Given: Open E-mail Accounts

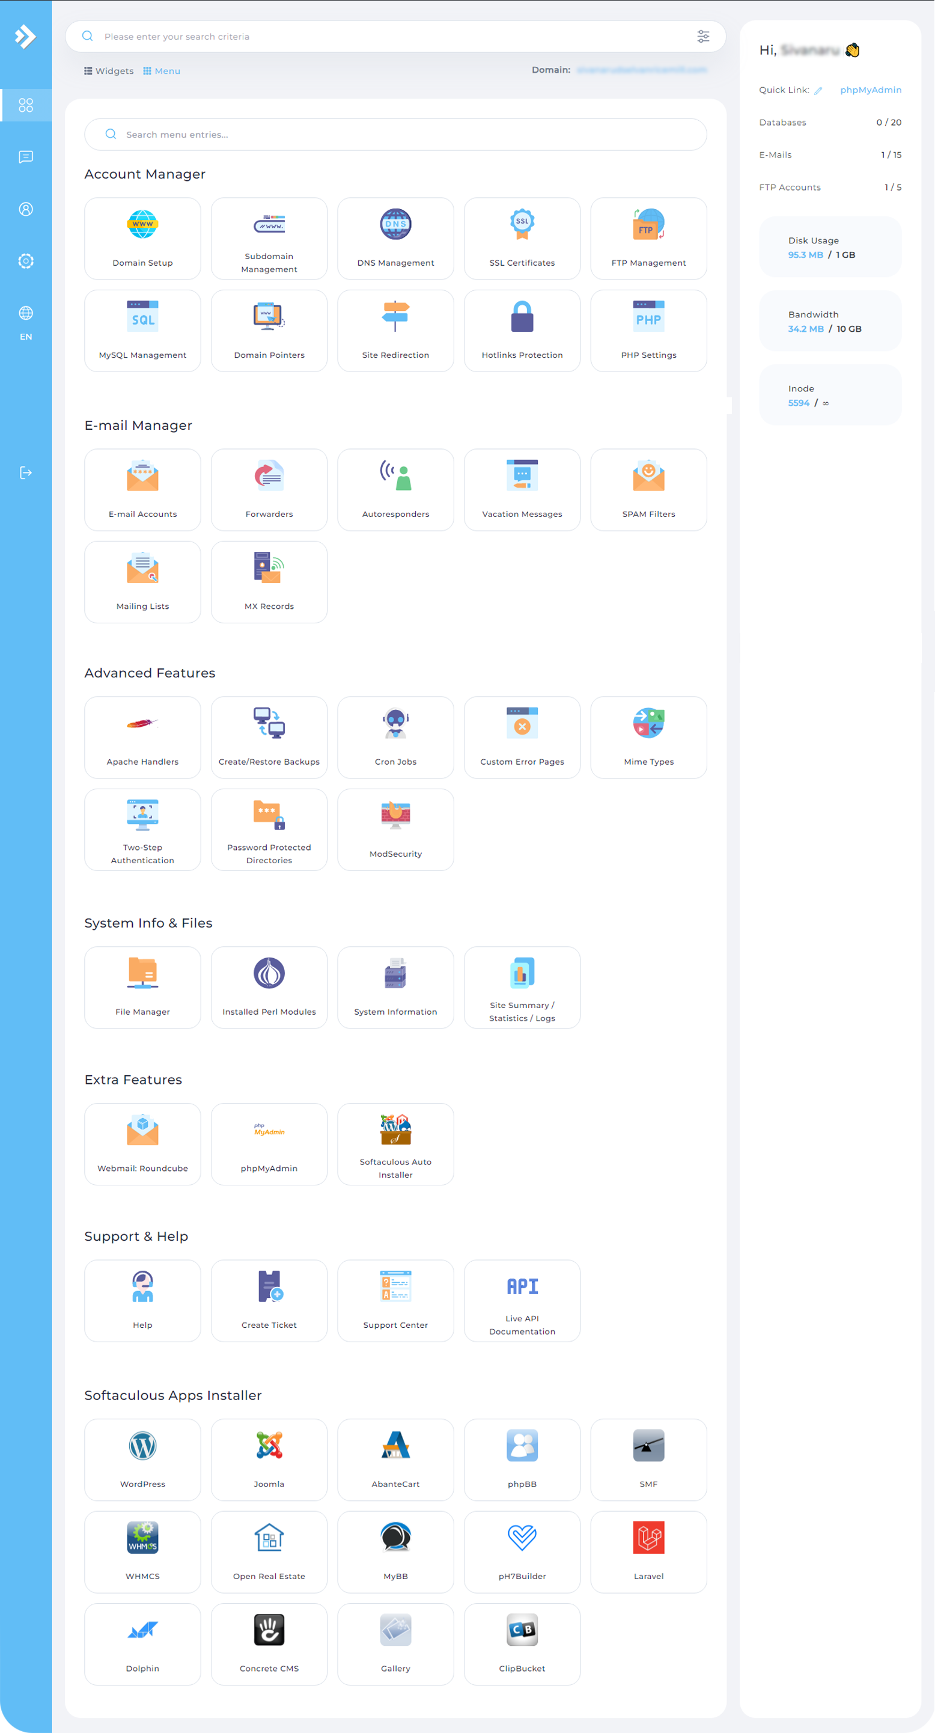Looking at the screenshot, I should pos(142,489).
